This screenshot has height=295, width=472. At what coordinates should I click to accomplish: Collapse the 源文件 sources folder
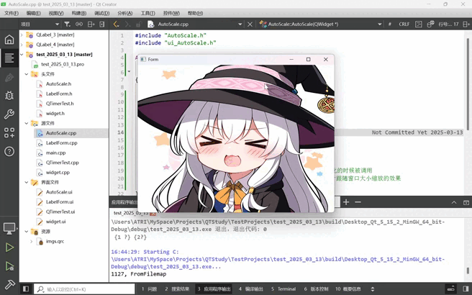coord(27,124)
